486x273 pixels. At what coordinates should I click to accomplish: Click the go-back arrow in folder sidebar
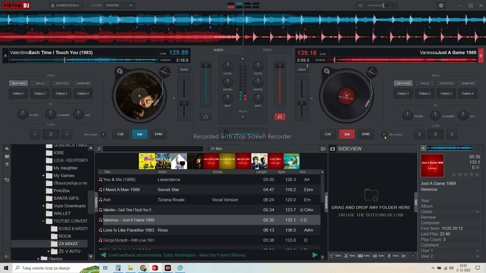click(x=7, y=180)
